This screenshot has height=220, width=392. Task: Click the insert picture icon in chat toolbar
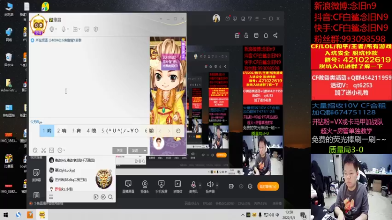coord(51,150)
